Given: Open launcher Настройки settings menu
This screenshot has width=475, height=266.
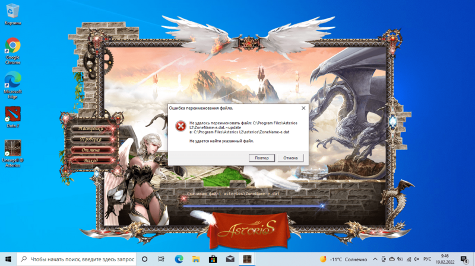Looking at the screenshot, I should tap(91, 129).
